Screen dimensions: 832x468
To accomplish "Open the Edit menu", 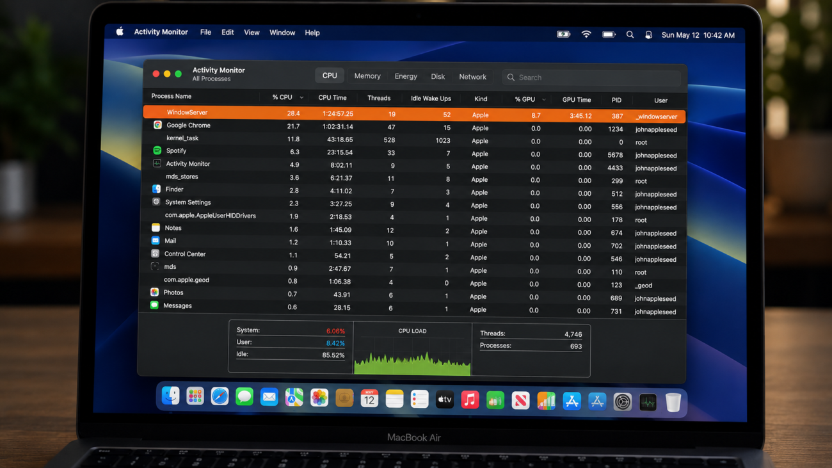I will coord(227,32).
